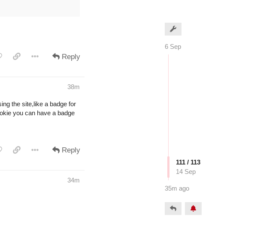Like the upper post via heart icon
The image size is (257, 233).
[x=0, y=57]
